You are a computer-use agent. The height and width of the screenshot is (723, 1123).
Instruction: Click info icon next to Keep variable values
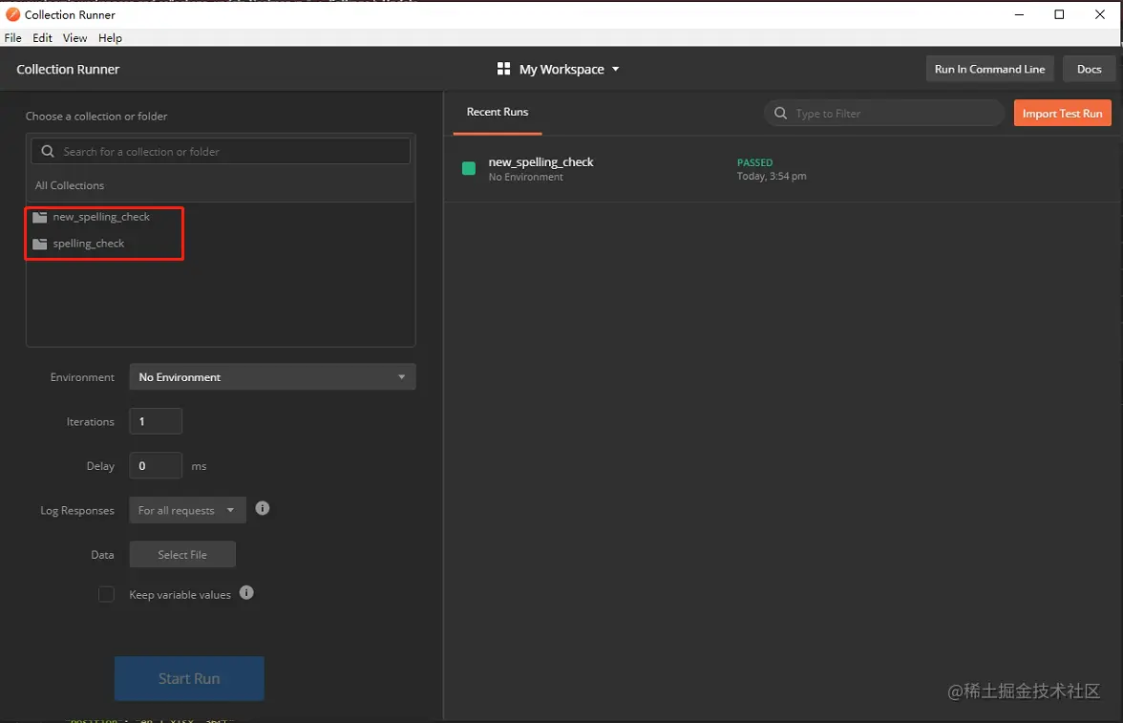(246, 593)
